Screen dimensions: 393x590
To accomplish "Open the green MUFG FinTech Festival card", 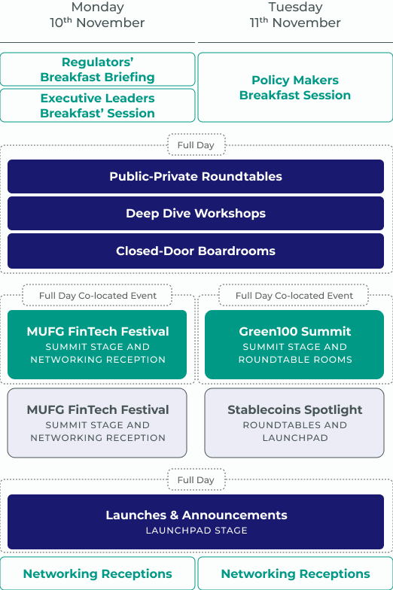I will [97, 345].
